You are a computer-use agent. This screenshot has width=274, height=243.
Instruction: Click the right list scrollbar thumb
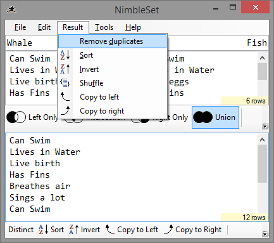click(x=263, y=71)
